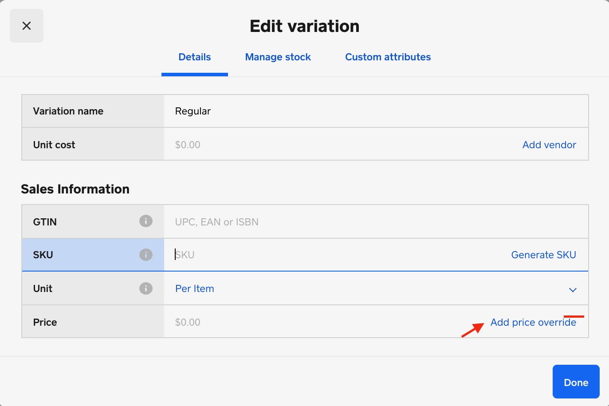Click the SKU row label

click(x=43, y=255)
